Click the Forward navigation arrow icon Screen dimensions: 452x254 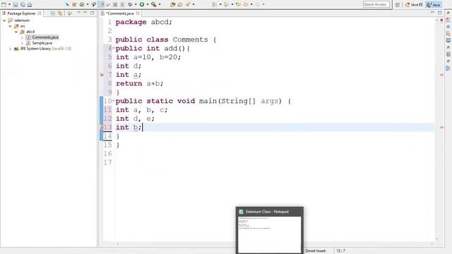click(x=258, y=4)
